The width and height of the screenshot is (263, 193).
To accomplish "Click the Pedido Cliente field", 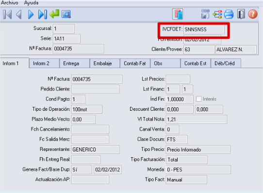I will click(x=96, y=89).
